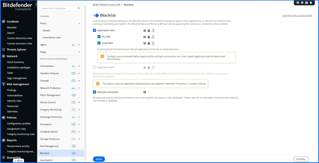Screen dimensions: 319x163
Task: Expand the Device Control chevron
Action: pos(79,103)
